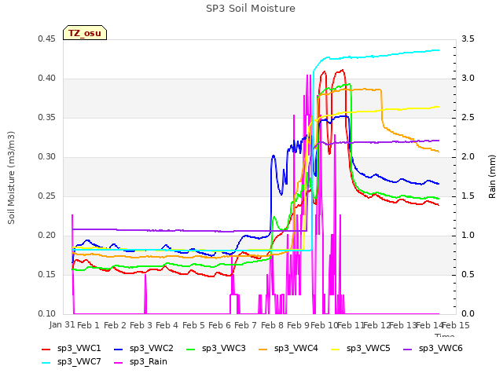Click the Feb 7 date tick label
503x377 pixels.
coord(245,325)
